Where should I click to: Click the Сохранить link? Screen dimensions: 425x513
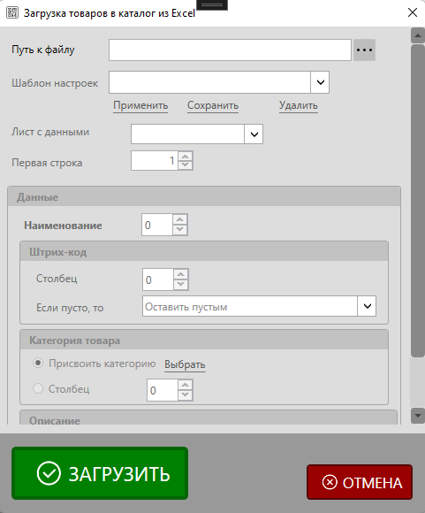coord(213,105)
